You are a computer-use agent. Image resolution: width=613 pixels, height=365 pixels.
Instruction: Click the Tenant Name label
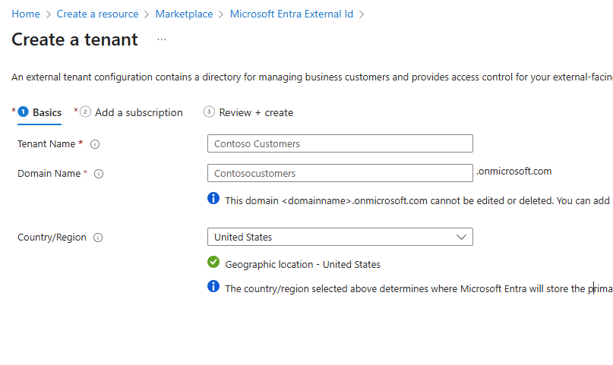click(46, 144)
